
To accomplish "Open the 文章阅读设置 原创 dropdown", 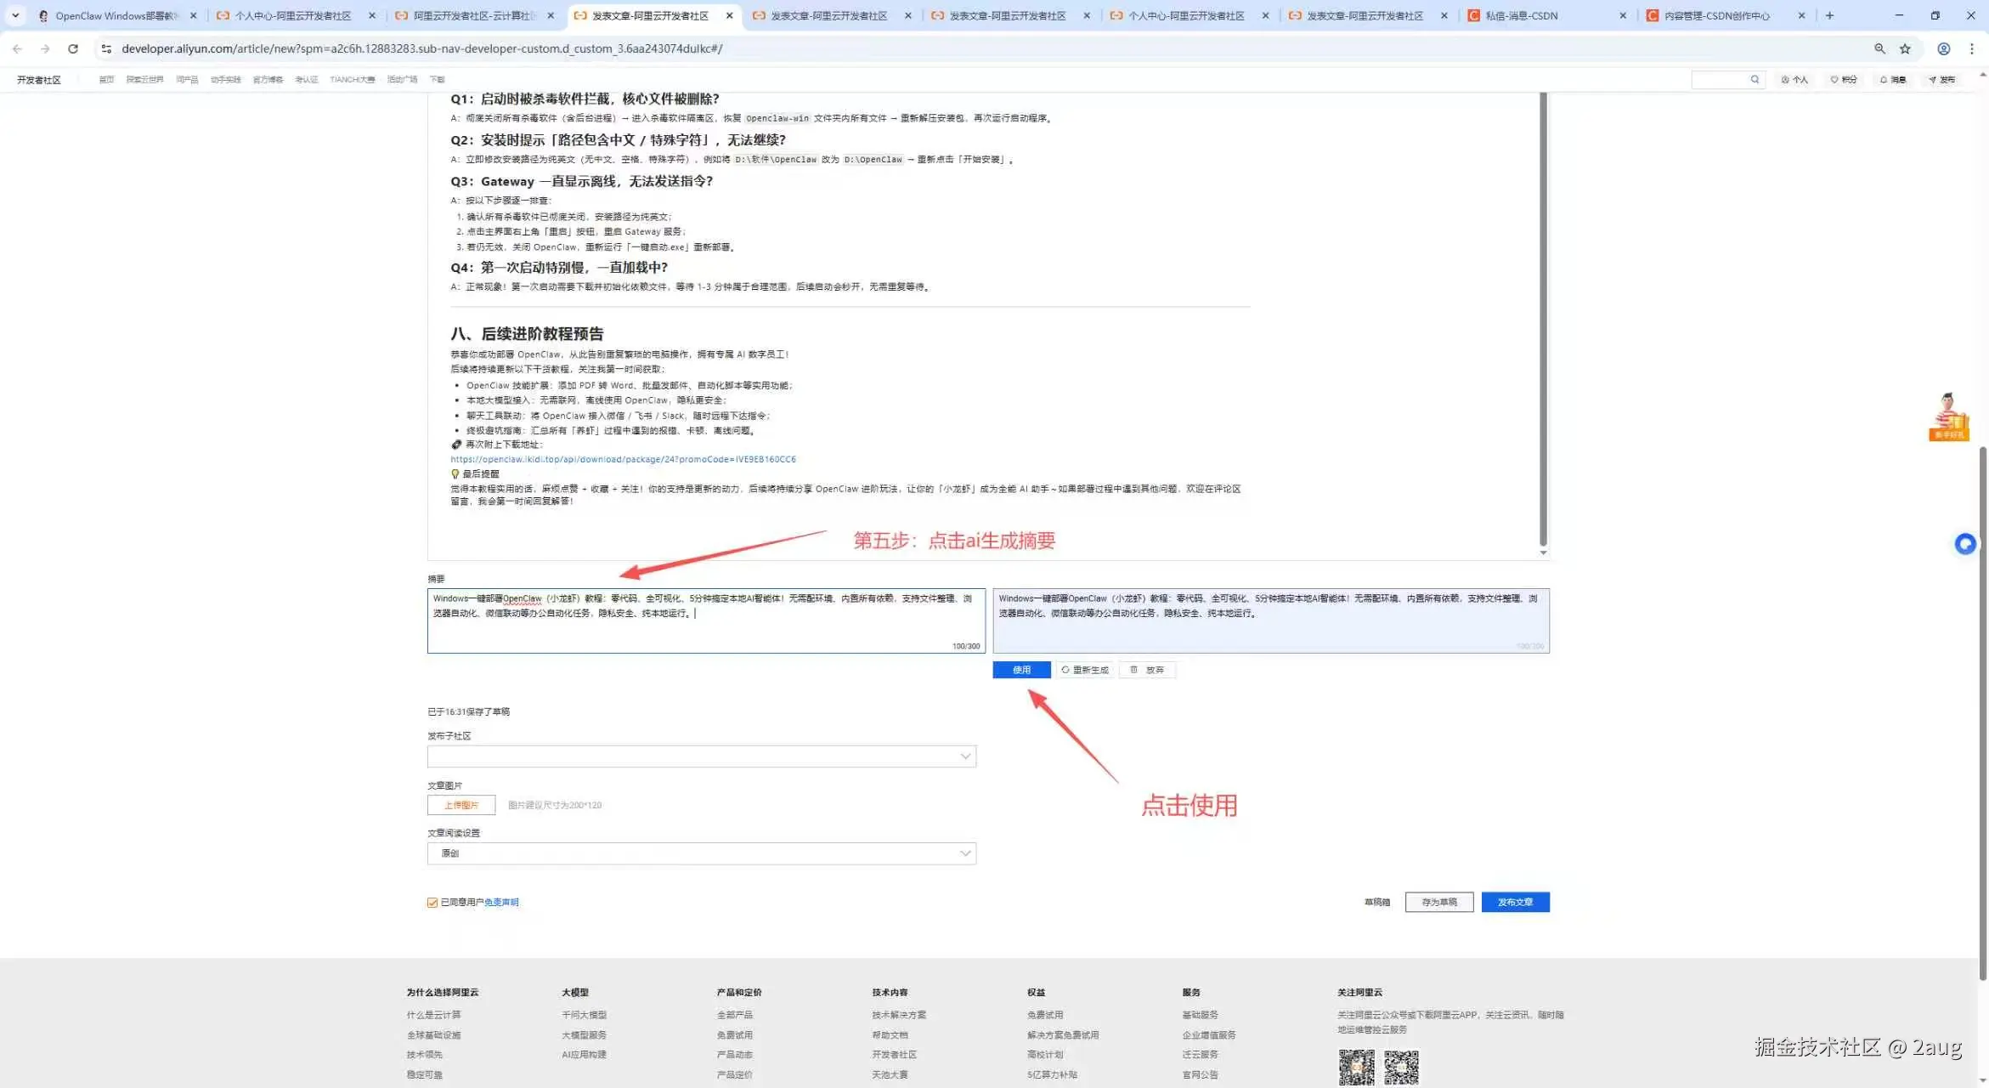I will (701, 853).
